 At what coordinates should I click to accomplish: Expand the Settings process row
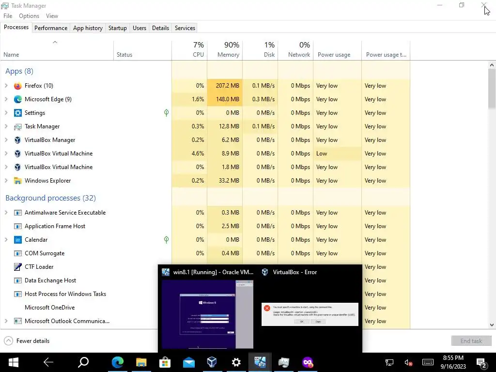pyautogui.click(x=6, y=113)
